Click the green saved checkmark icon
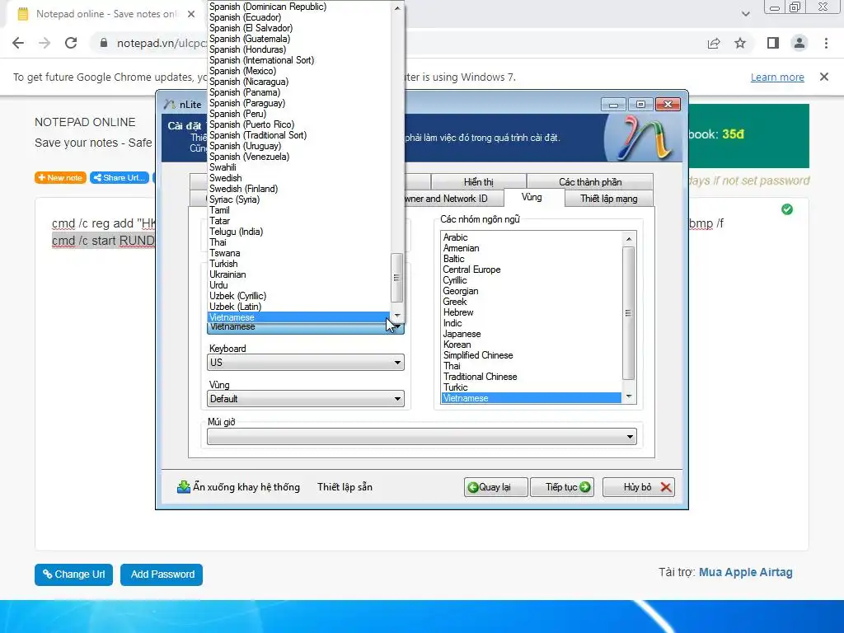This screenshot has height=633, width=844. pyautogui.click(x=787, y=209)
